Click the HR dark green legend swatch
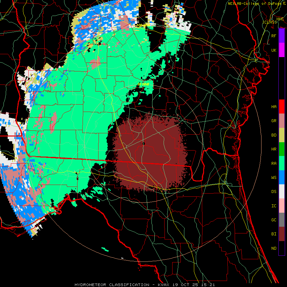This screenshot has height=287, width=287. point(282,149)
